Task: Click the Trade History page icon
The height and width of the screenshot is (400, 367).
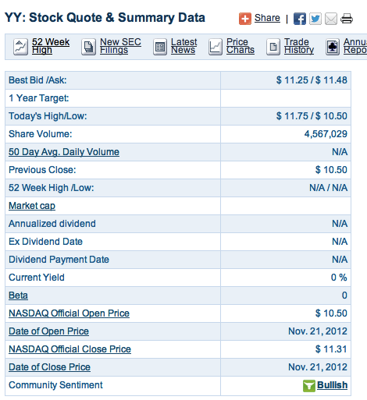Action: click(273, 47)
